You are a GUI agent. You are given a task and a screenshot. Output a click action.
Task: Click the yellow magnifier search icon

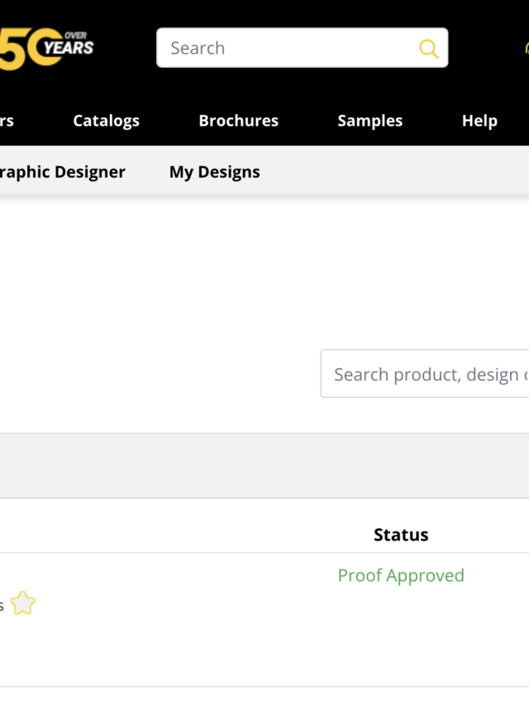coord(428,48)
